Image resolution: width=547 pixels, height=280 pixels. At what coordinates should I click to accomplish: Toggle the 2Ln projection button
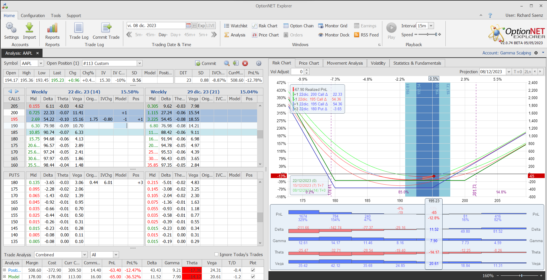pos(528,72)
